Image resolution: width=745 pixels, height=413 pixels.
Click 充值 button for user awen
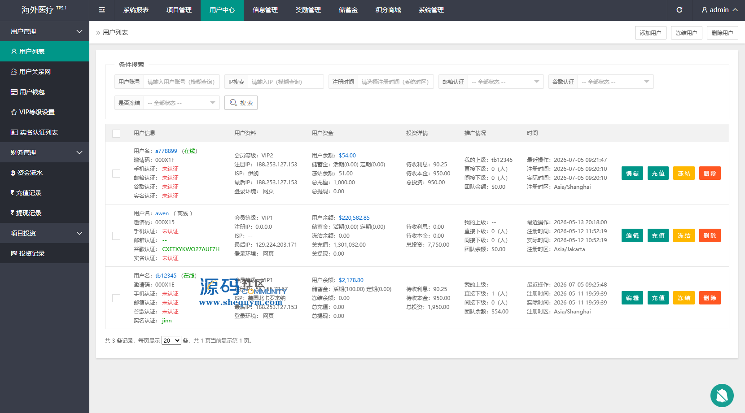pyautogui.click(x=658, y=235)
